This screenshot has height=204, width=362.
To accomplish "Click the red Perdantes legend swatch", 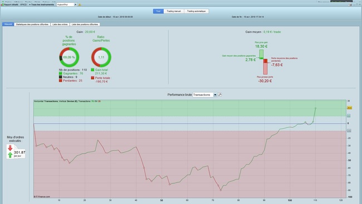I will pos(61,81).
